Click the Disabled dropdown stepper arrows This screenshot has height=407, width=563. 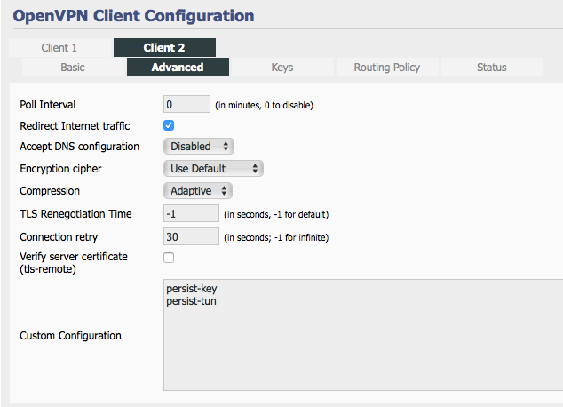[226, 147]
